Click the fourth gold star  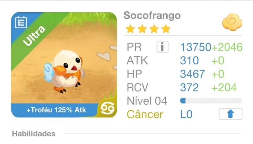pyautogui.click(x=166, y=29)
